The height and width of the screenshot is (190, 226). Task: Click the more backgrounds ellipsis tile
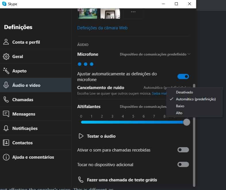coord(133,13)
